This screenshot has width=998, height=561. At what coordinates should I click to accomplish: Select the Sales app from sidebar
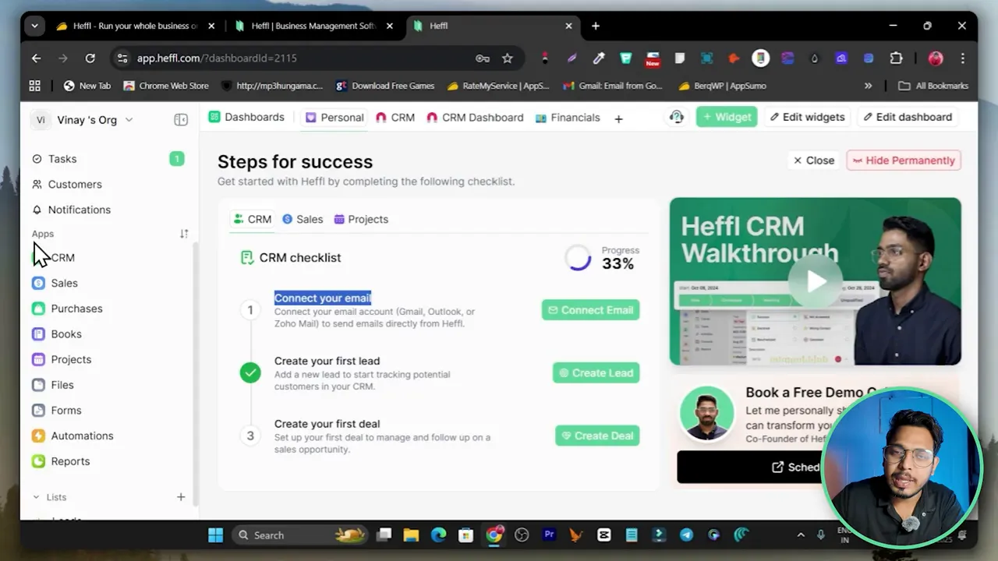tap(64, 283)
